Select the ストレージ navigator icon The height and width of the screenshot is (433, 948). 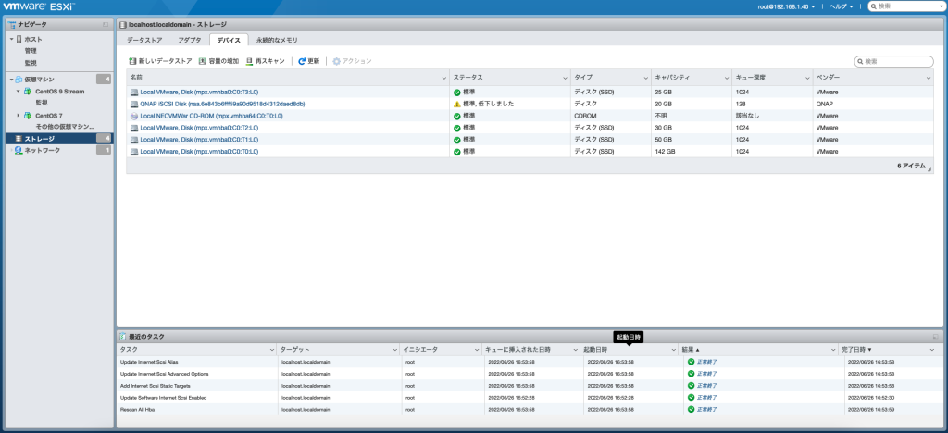point(18,139)
